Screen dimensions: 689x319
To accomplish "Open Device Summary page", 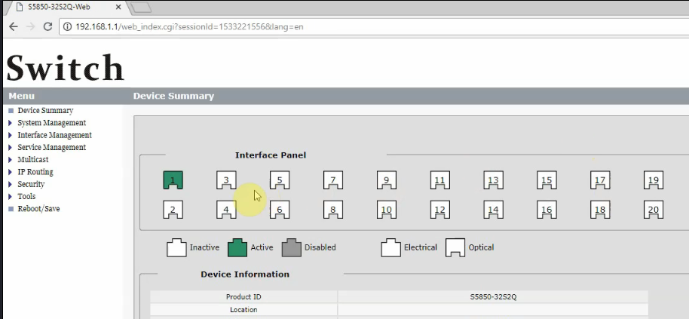I will [45, 111].
